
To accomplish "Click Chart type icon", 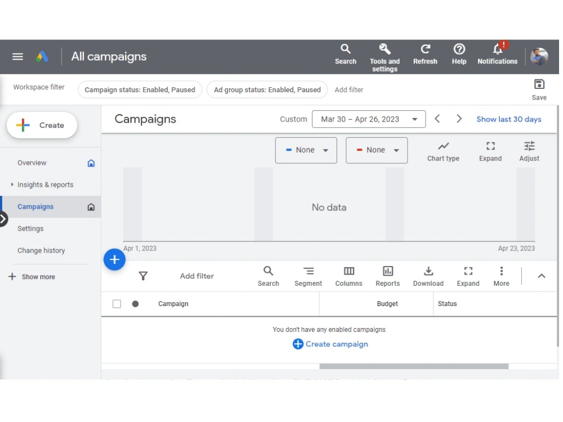I will 443,151.
